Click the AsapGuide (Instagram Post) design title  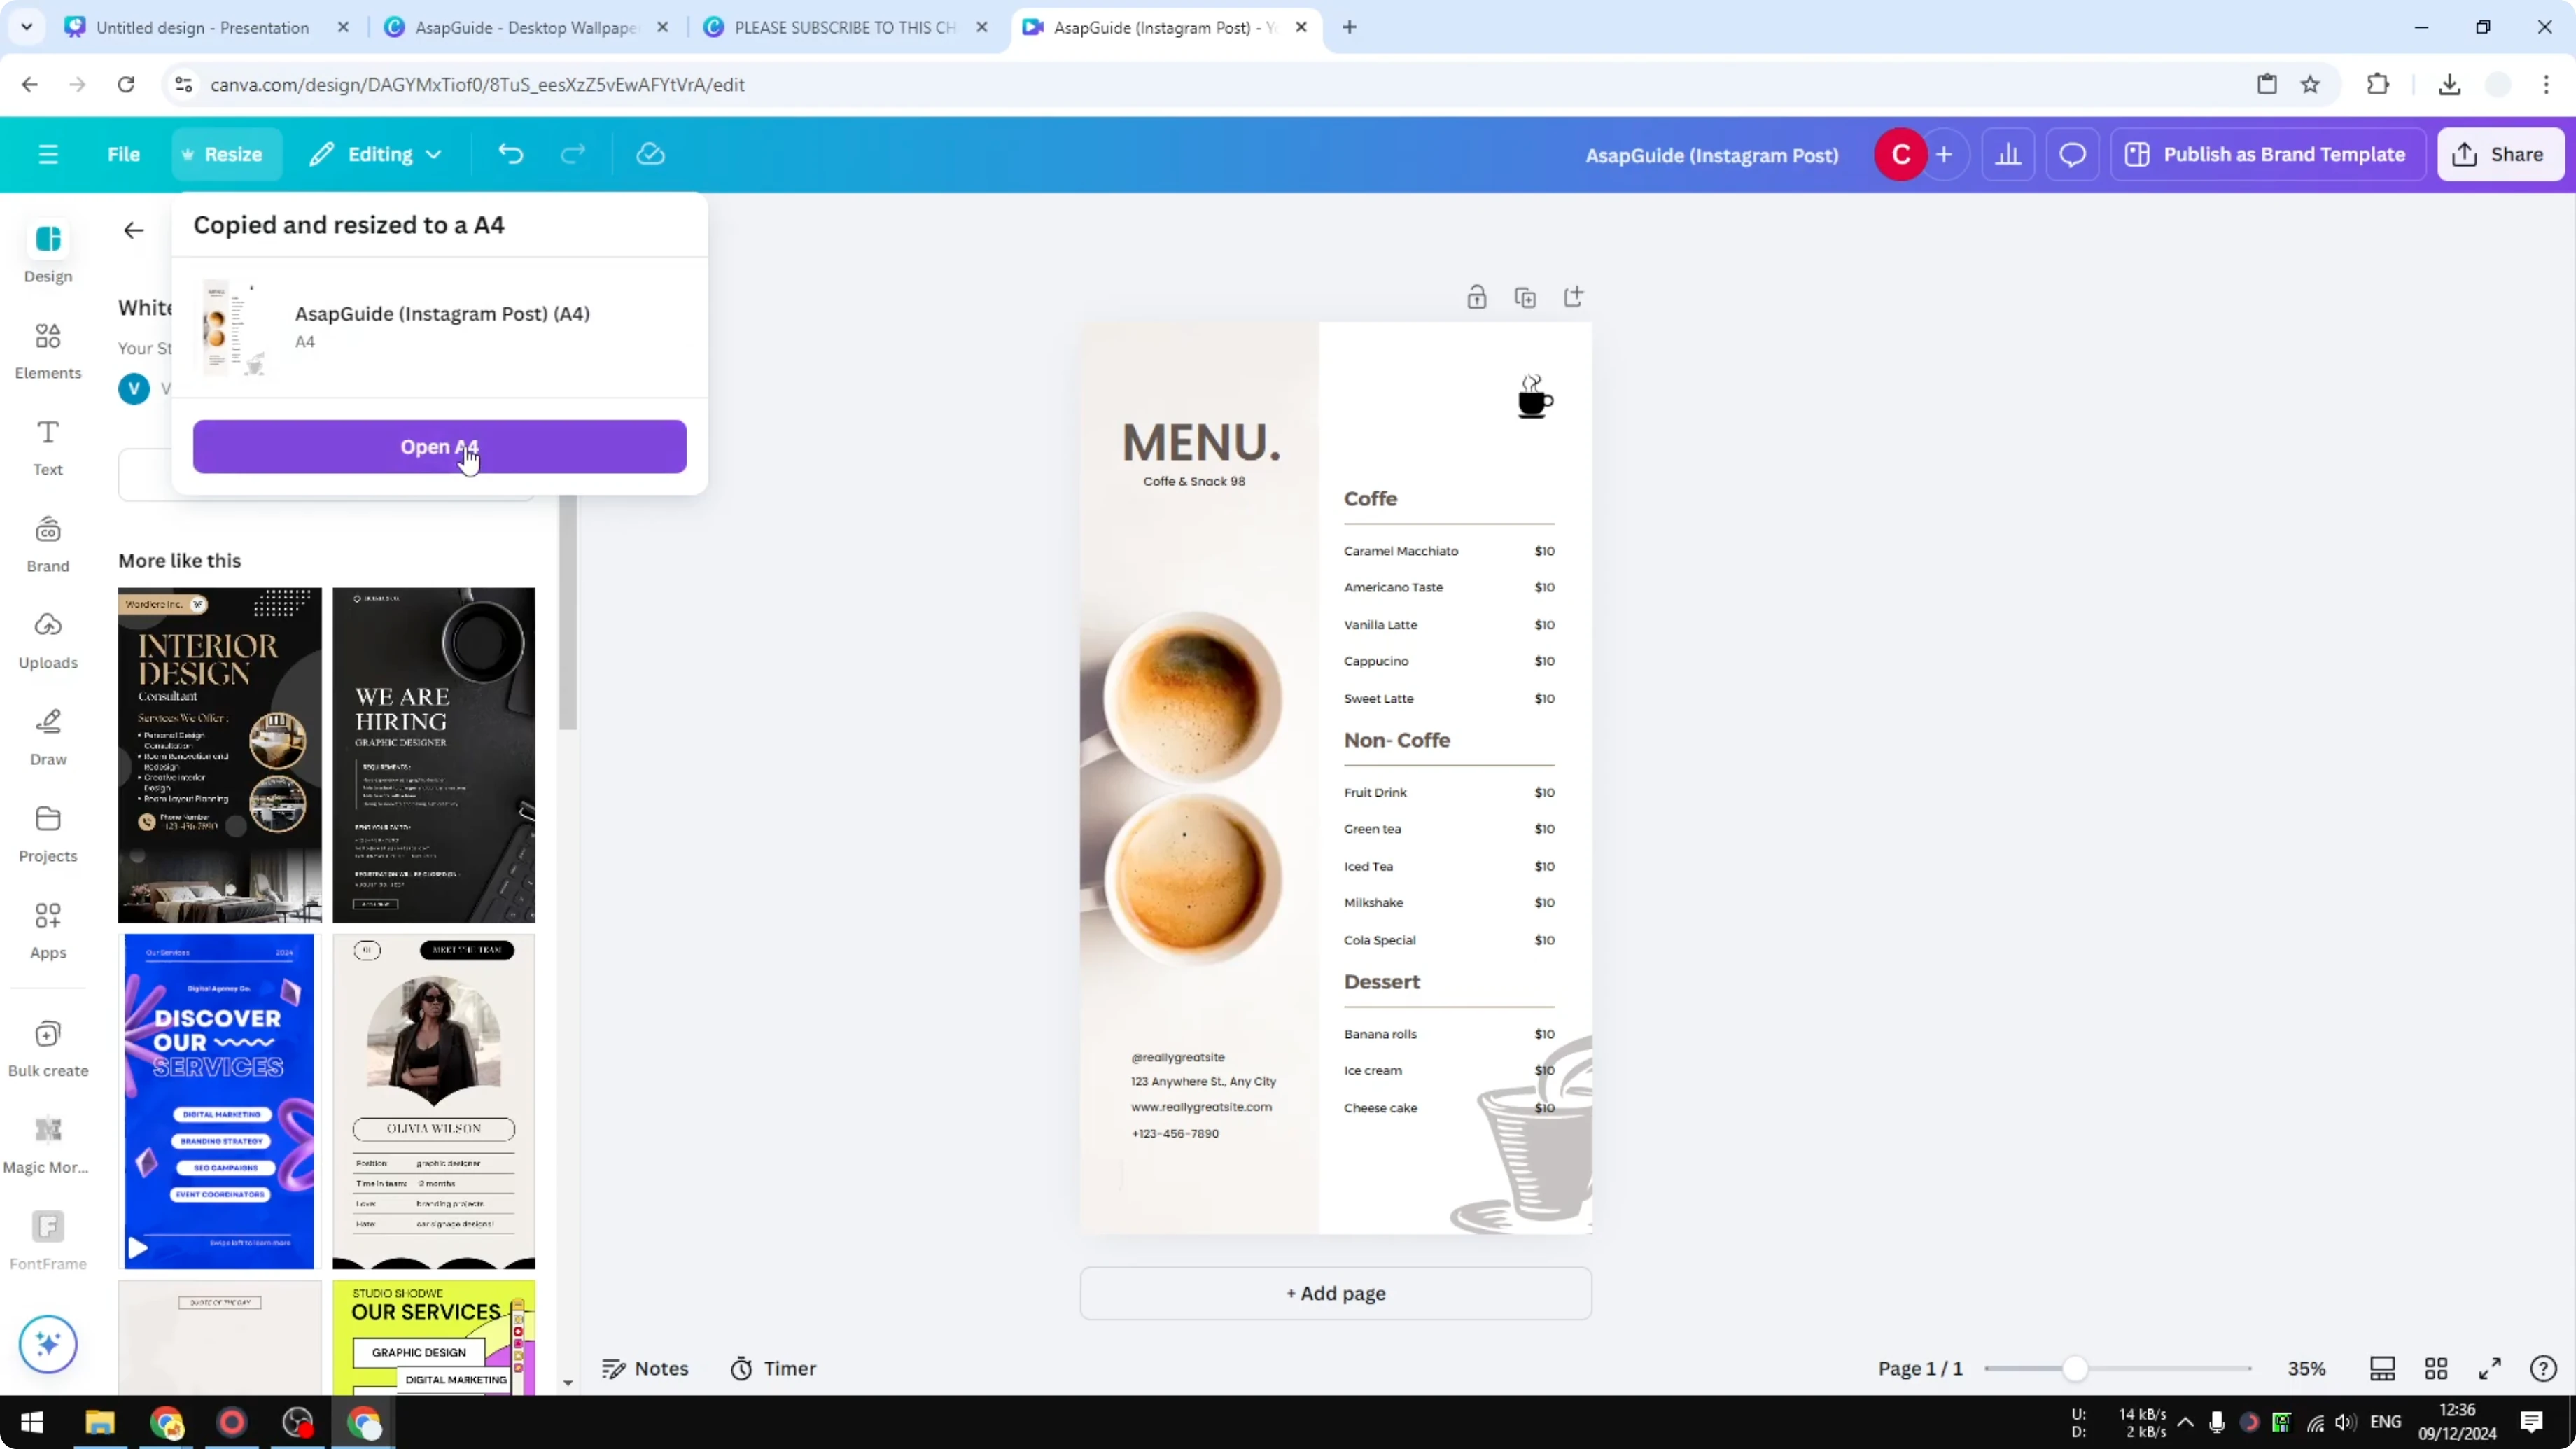coord(1712,155)
